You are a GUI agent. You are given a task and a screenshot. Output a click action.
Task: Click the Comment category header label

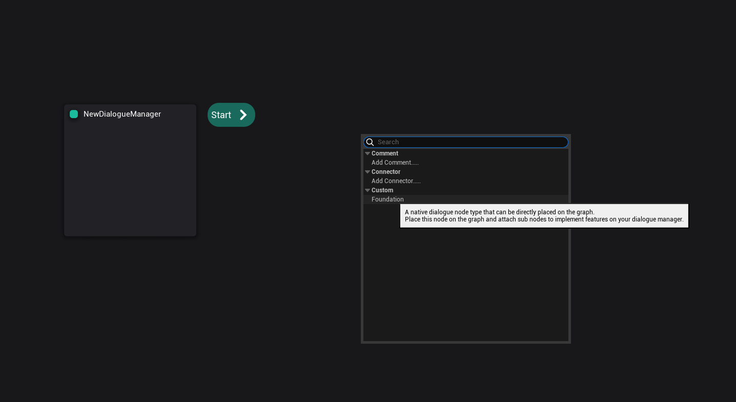pyautogui.click(x=385, y=153)
